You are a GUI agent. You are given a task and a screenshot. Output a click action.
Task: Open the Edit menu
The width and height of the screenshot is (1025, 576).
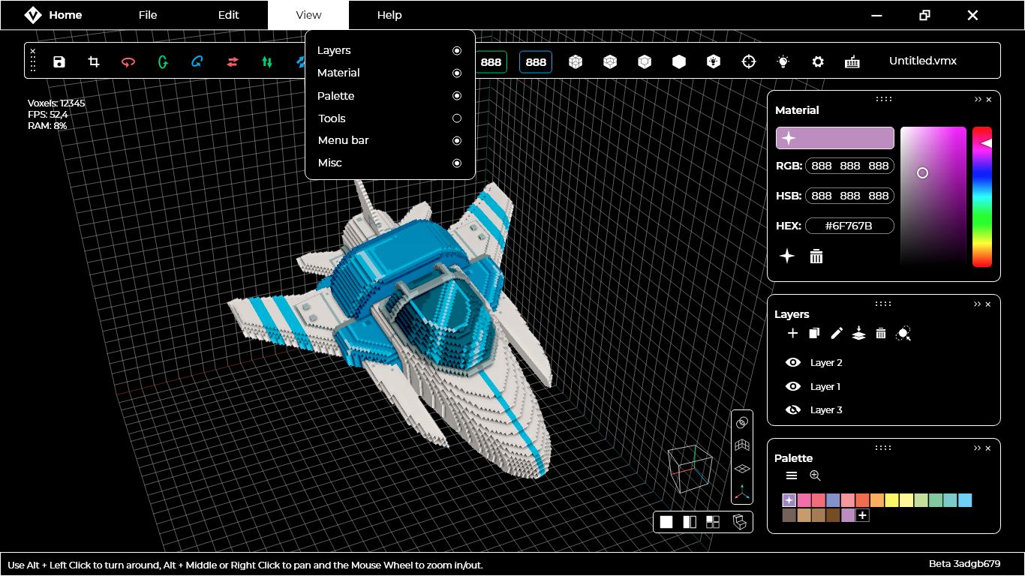(x=227, y=15)
